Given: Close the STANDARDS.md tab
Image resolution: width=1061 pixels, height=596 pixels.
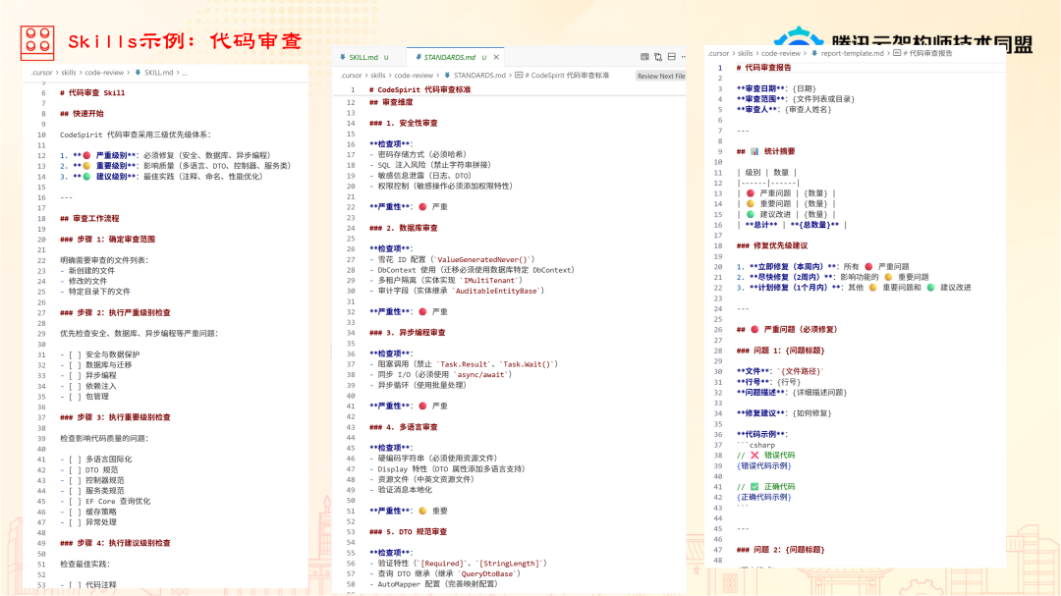Looking at the screenshot, I should tap(496, 58).
